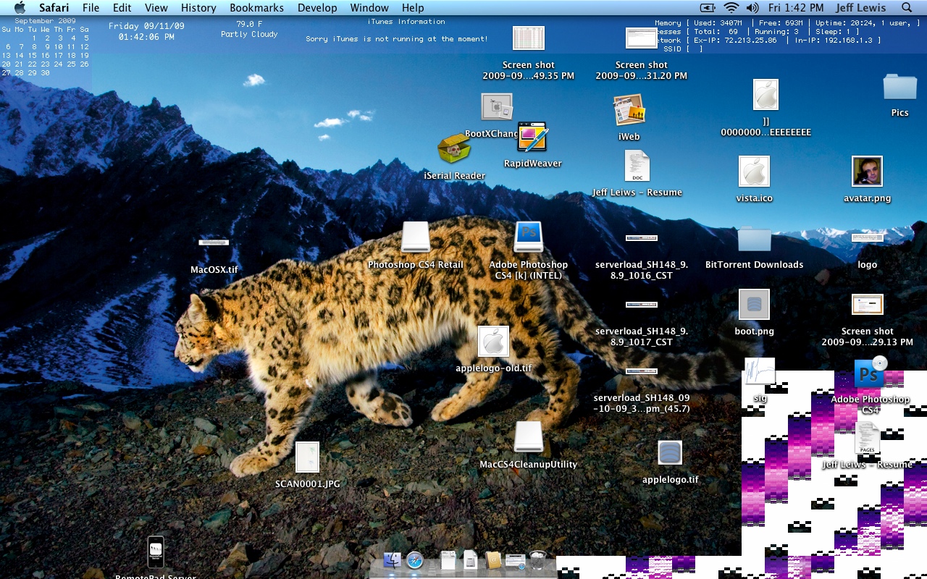
Task: Open the Bookmarks menu
Action: pos(256,8)
